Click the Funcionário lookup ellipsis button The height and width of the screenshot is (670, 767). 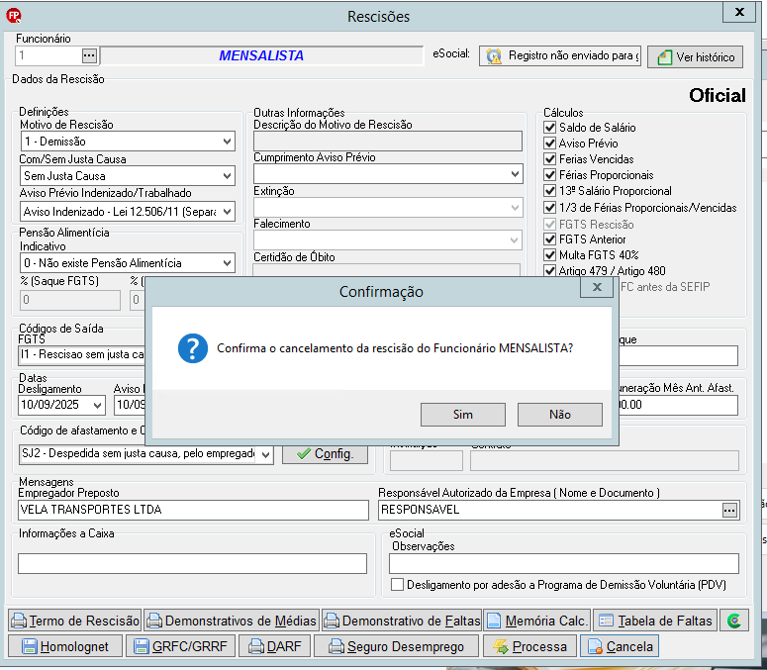89,55
